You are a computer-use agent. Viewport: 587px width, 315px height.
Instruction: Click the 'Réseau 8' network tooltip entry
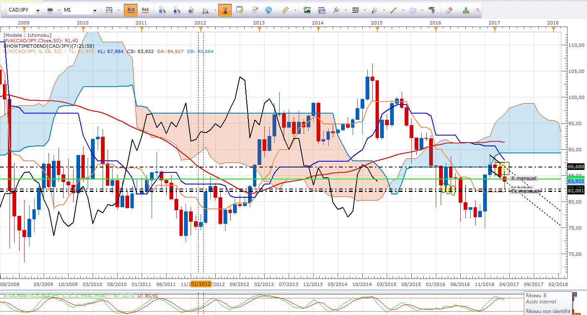536,296
